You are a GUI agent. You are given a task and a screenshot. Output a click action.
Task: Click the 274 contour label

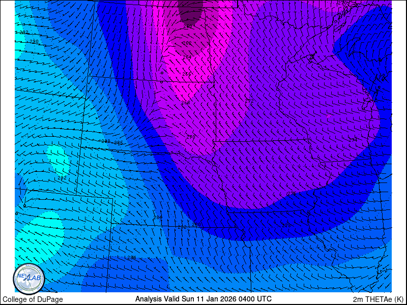point(353,139)
